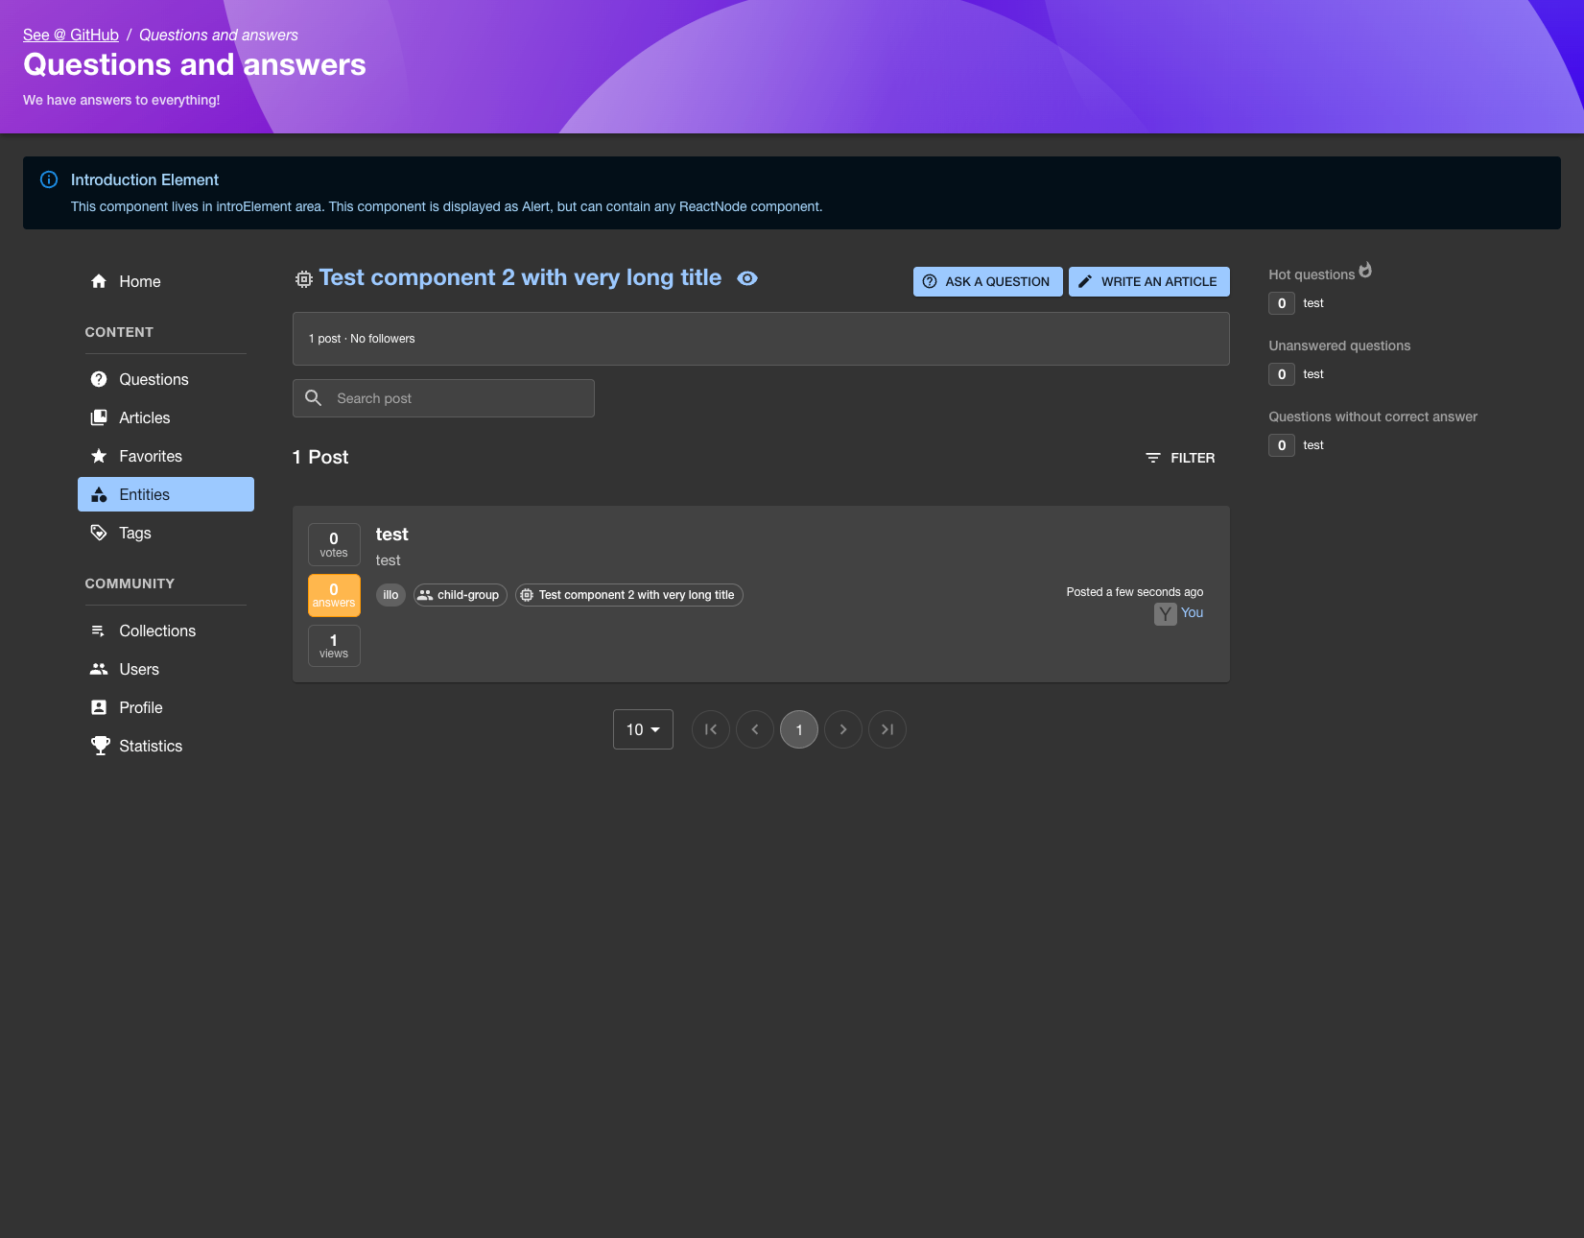Focus the Search post field
This screenshot has width=1584, height=1238.
click(x=443, y=398)
